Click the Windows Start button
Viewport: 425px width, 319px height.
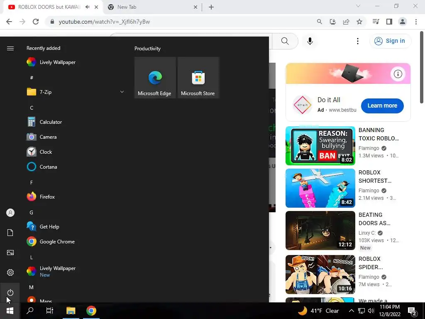point(10,311)
